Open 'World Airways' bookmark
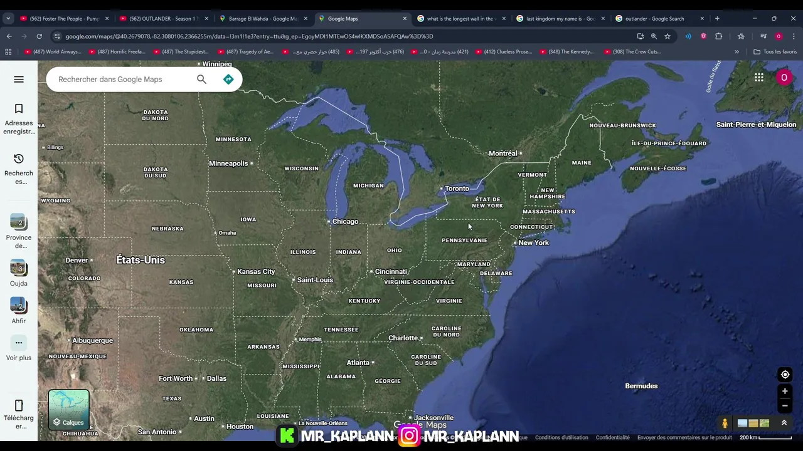This screenshot has width=803, height=451. (53, 52)
